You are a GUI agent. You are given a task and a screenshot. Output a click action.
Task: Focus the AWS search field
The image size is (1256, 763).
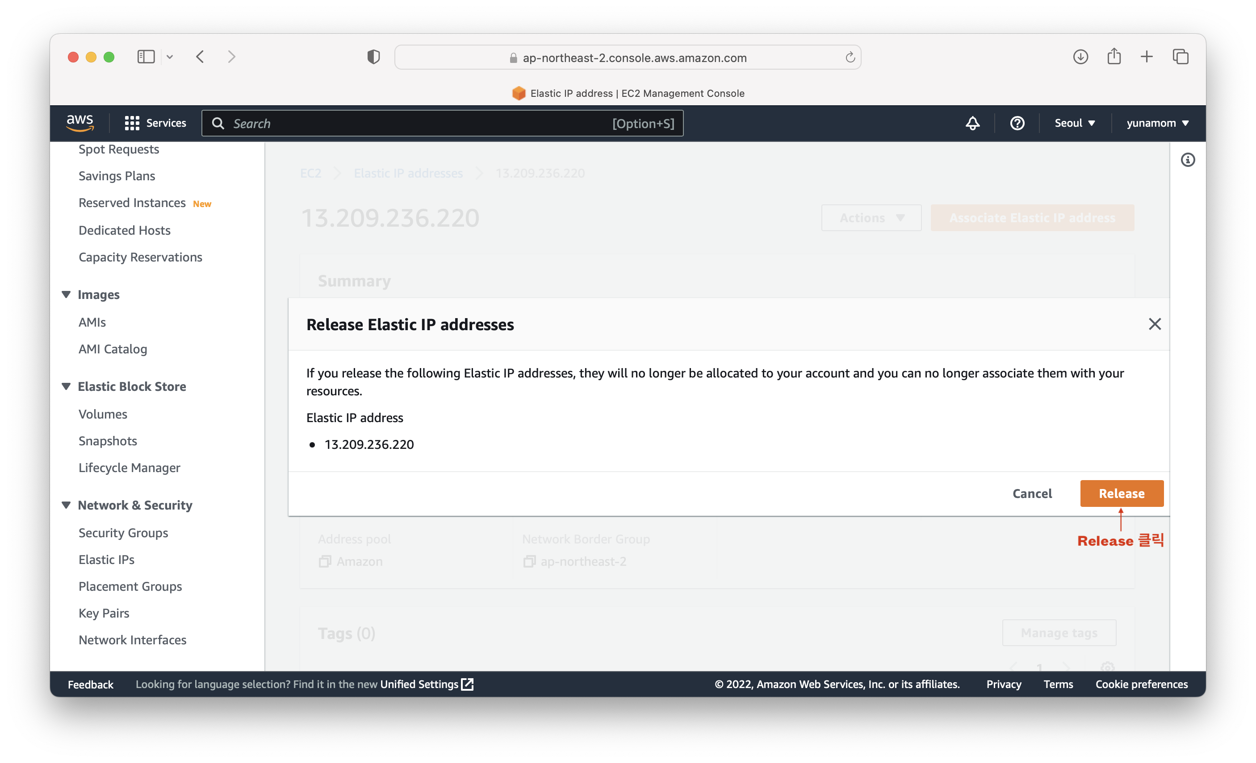(x=442, y=123)
